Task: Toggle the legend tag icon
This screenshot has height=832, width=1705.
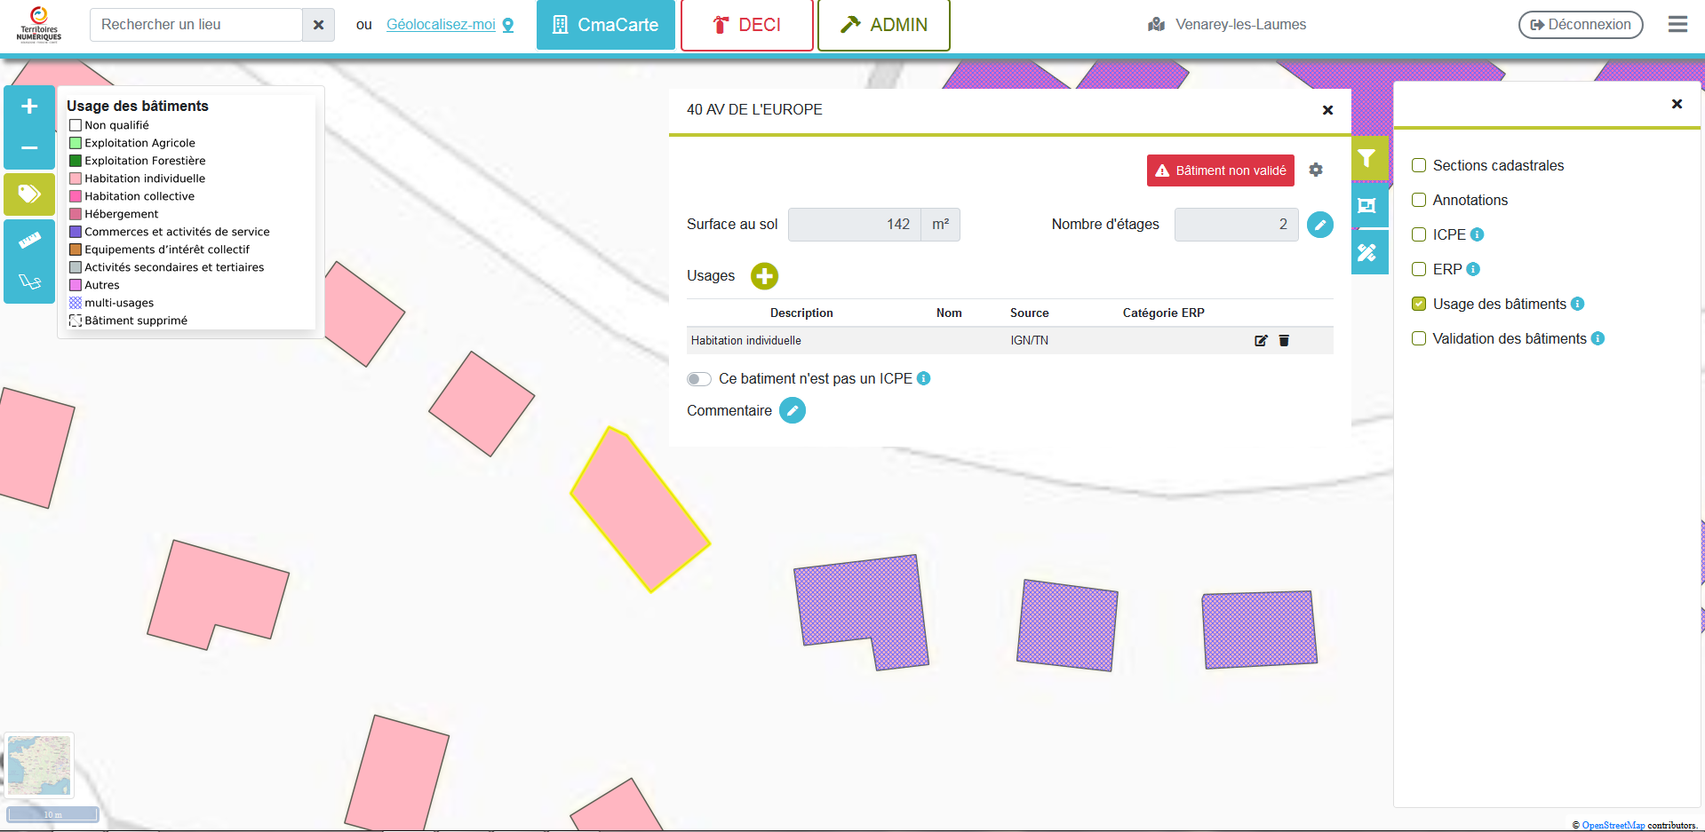Action: 29,194
